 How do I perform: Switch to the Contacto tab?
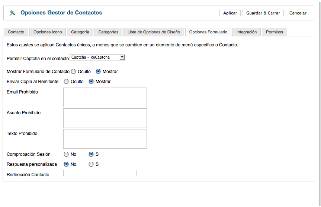(16, 32)
